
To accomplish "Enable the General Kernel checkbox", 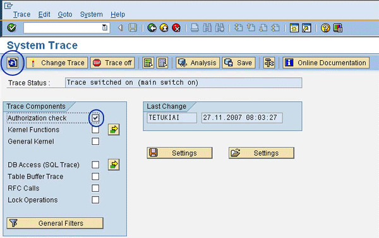I will (x=95, y=141).
